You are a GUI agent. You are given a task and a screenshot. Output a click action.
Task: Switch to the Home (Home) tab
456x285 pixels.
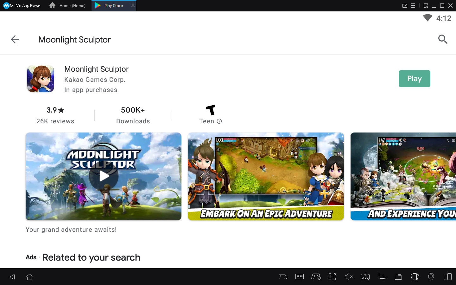pyautogui.click(x=68, y=6)
